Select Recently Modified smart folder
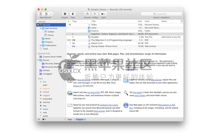 click(53, 67)
